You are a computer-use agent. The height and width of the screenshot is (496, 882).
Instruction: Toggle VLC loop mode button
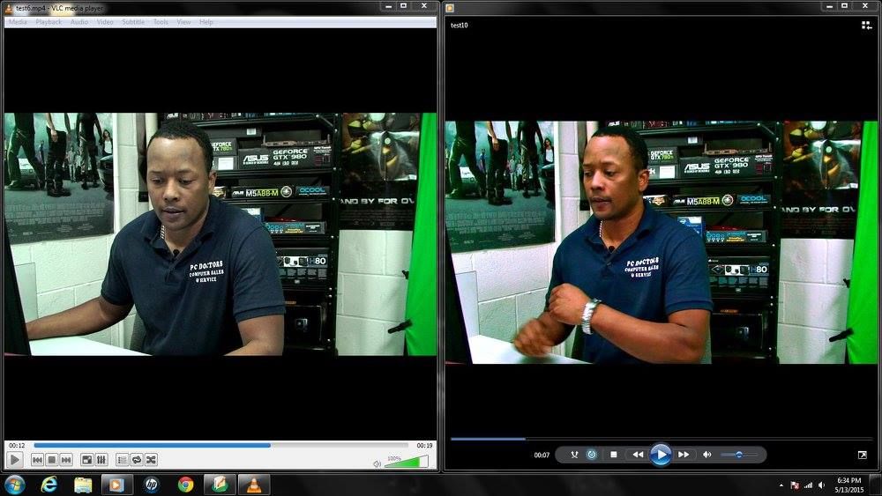pyautogui.click(x=137, y=460)
